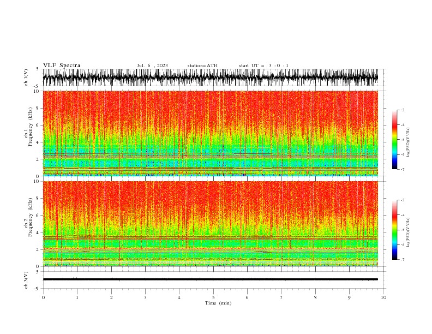Click the ch.1 "Frequency (kHz)" axis label
The height and width of the screenshot is (334, 432).
pyautogui.click(x=30, y=127)
